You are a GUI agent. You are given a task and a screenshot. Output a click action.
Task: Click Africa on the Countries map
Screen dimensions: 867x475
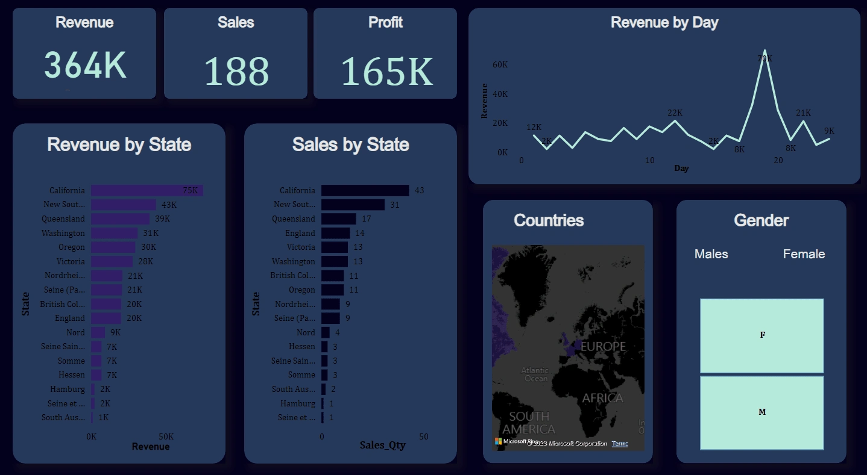click(602, 398)
